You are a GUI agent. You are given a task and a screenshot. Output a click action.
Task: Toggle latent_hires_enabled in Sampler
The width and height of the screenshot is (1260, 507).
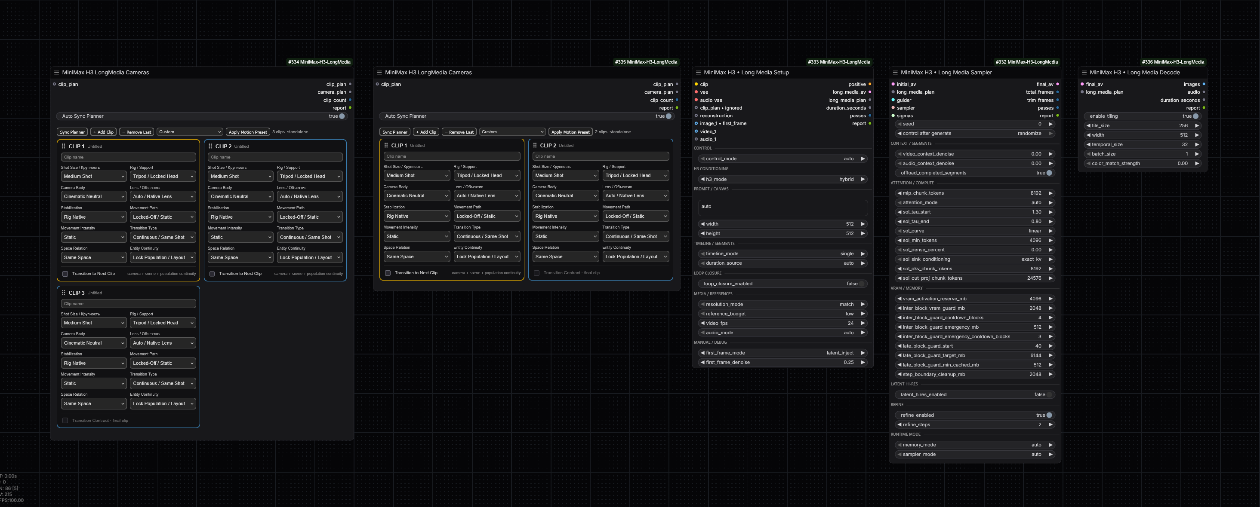[975, 395]
